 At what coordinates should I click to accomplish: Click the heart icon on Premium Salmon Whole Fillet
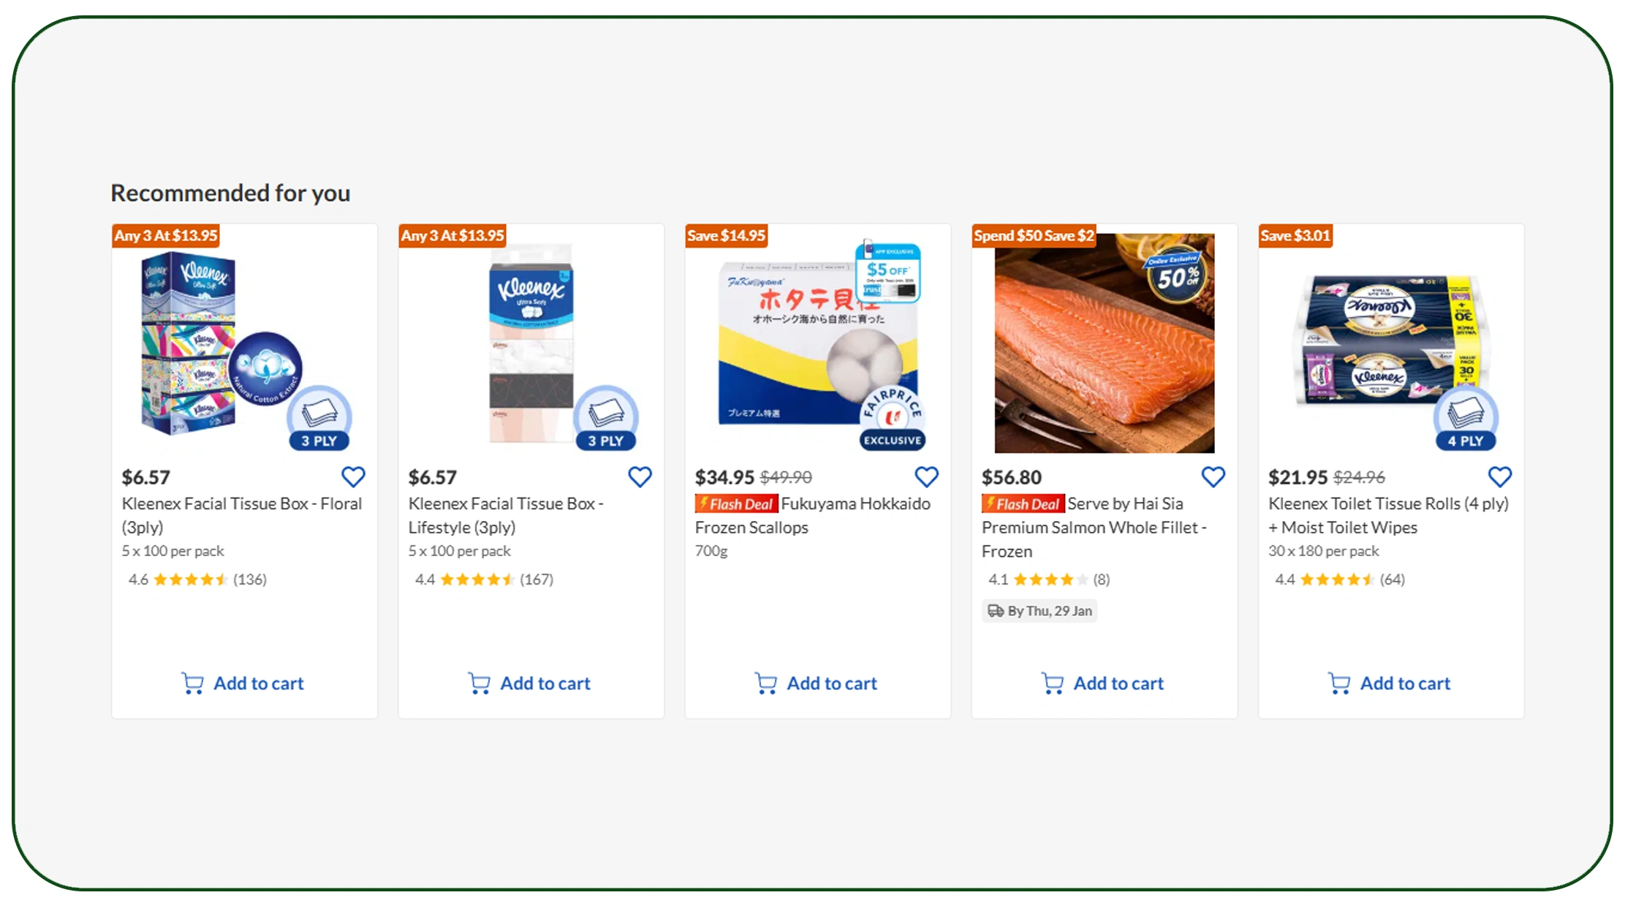(1213, 476)
